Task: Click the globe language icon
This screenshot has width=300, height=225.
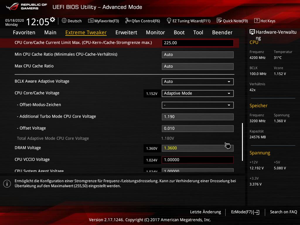Action: (x=64, y=21)
